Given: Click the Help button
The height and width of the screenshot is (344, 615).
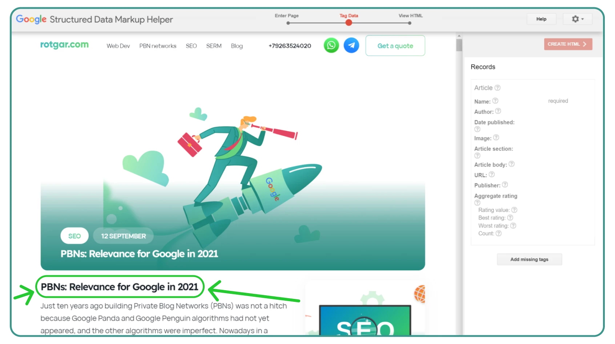Looking at the screenshot, I should pyautogui.click(x=541, y=19).
